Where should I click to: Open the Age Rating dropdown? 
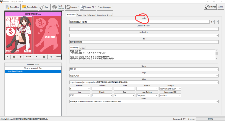point(157,95)
